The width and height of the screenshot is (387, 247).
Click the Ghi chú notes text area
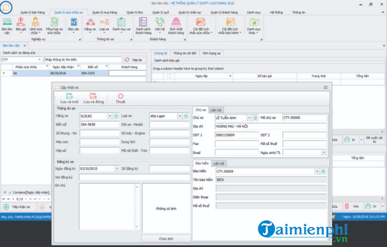tap(107, 206)
